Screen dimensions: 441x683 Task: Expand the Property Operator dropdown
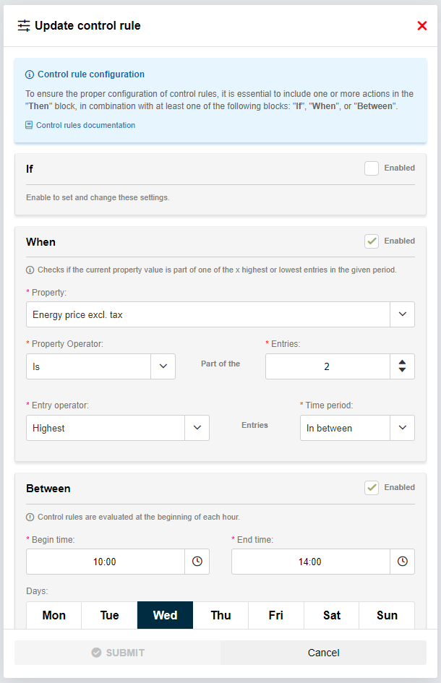pos(163,366)
